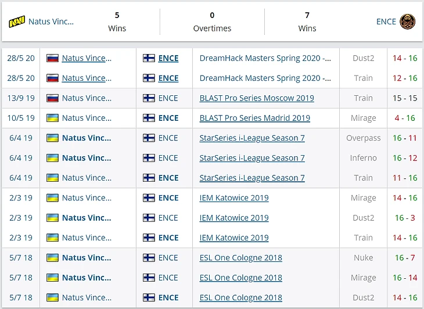Click Finnish flag in 10/5 19 Mirage row
Image resolution: width=424 pixels, height=309 pixels.
click(x=149, y=118)
